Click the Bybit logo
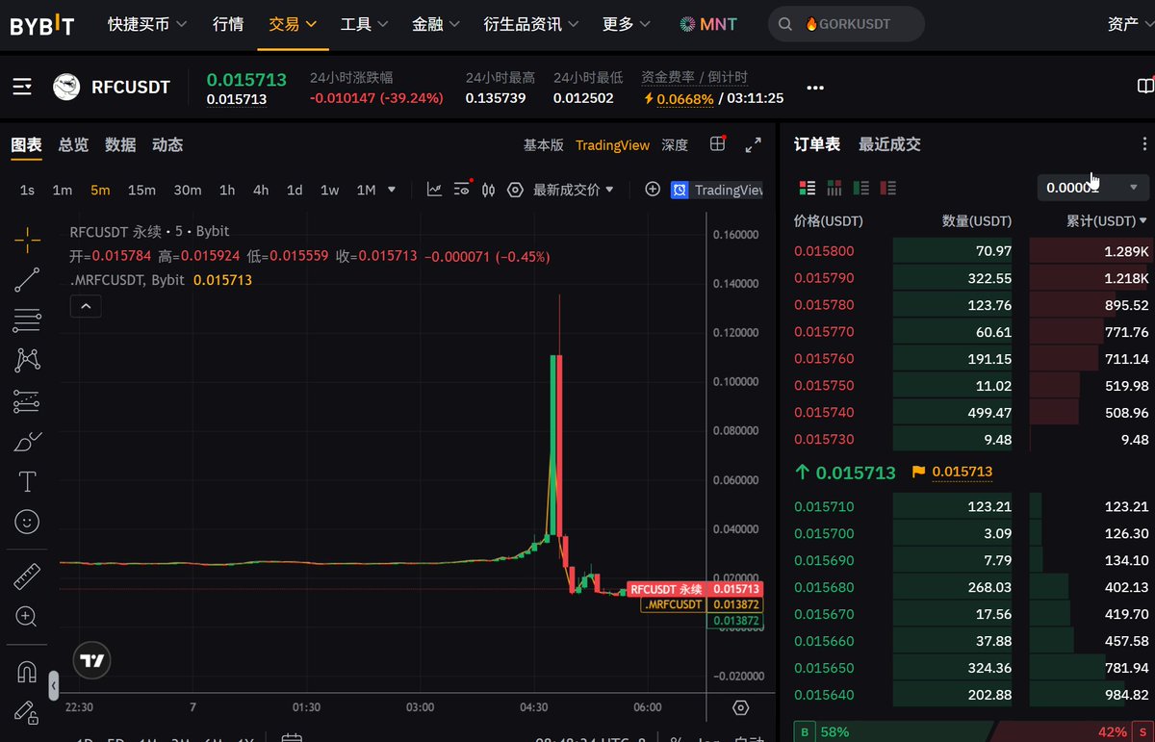This screenshot has width=1155, height=742. (42, 25)
